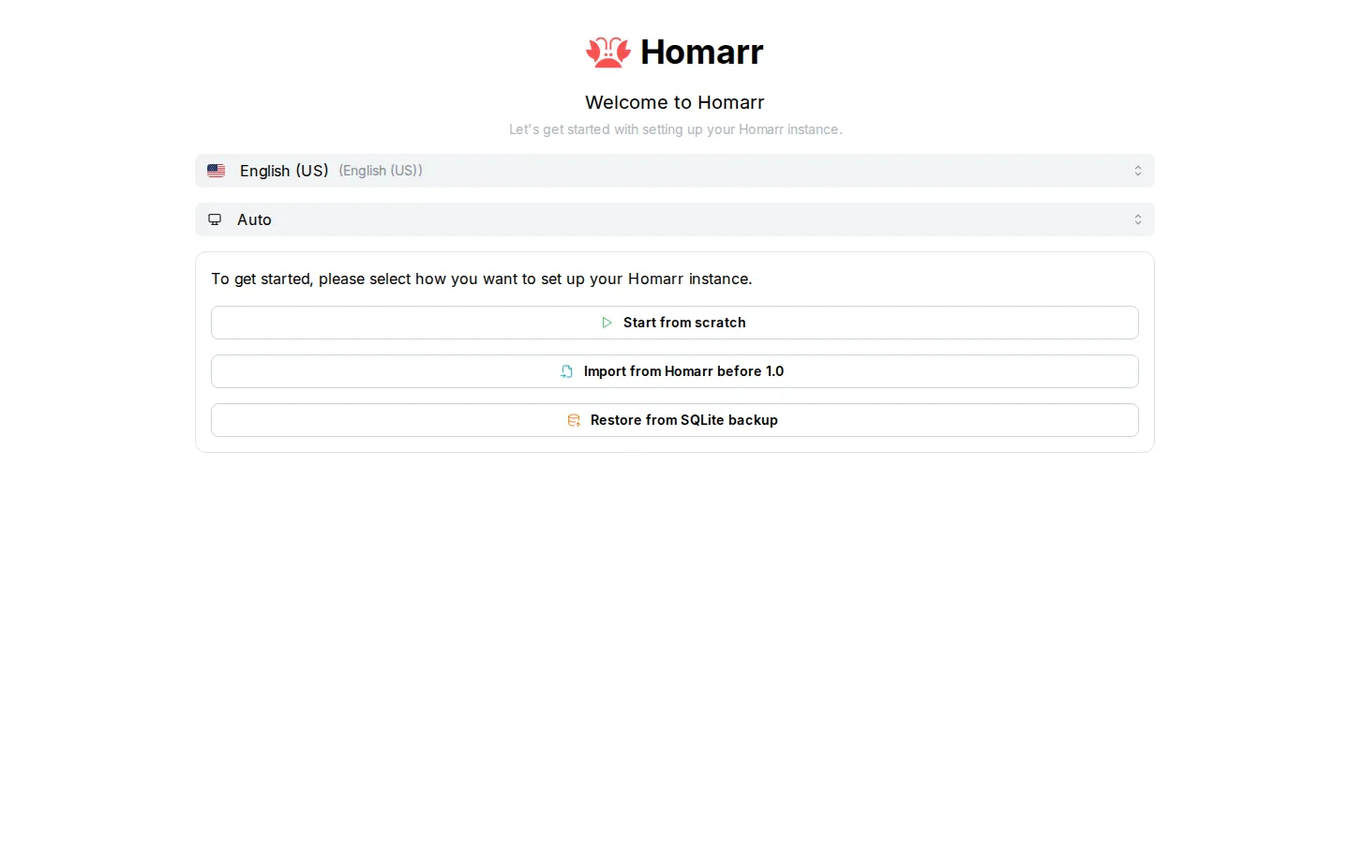Open the English (US) language dropdown

675,171
